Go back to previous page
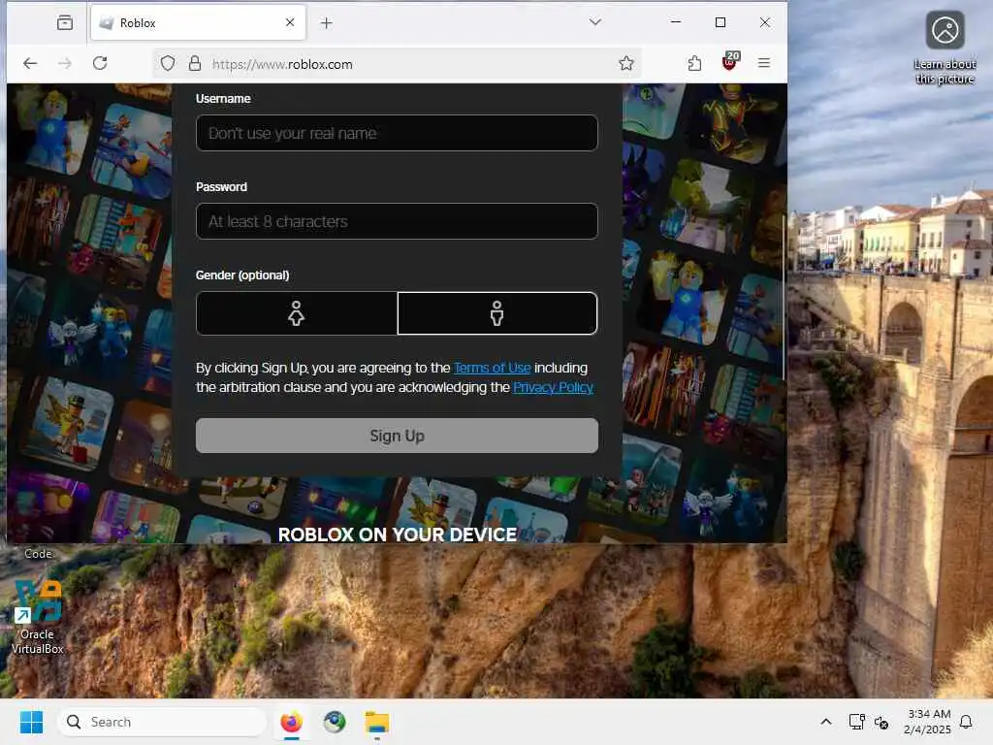 pyautogui.click(x=30, y=63)
